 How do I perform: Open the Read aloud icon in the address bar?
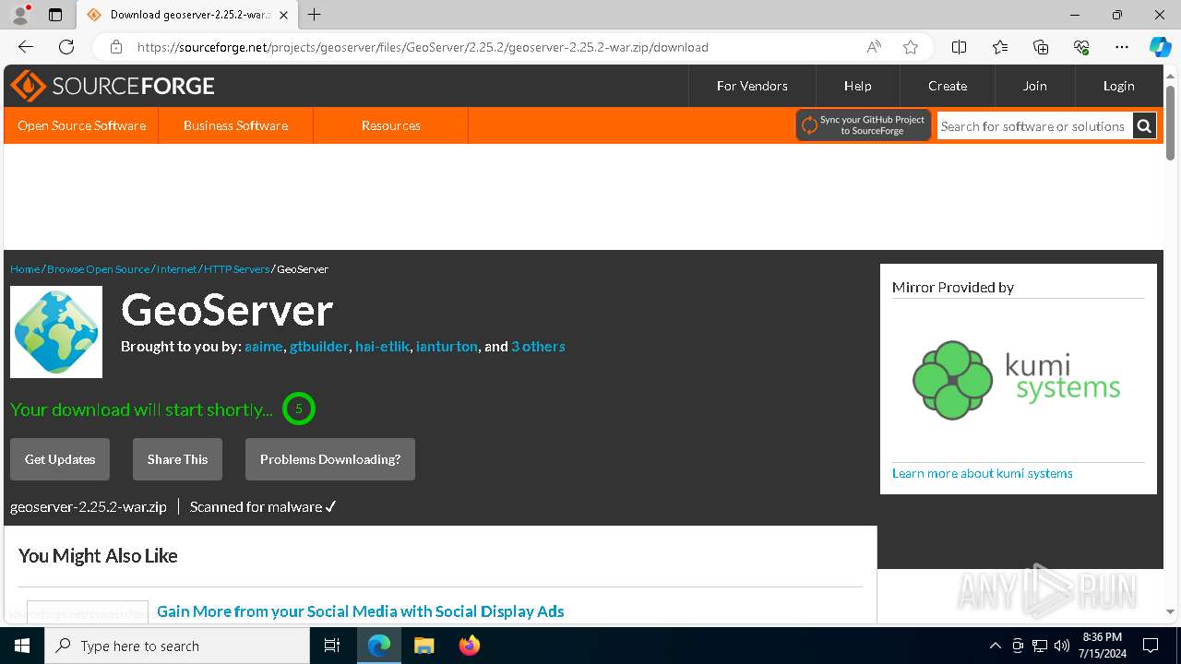pyautogui.click(x=874, y=47)
